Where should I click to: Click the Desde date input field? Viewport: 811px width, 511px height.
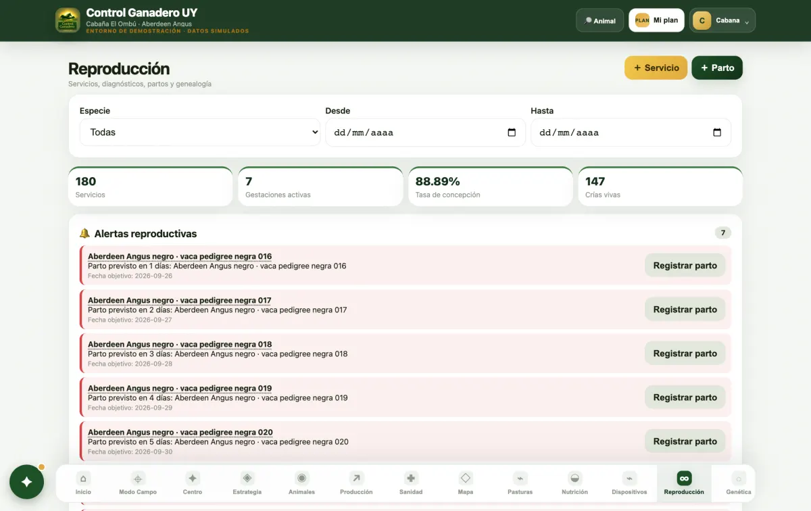pyautogui.click(x=425, y=132)
